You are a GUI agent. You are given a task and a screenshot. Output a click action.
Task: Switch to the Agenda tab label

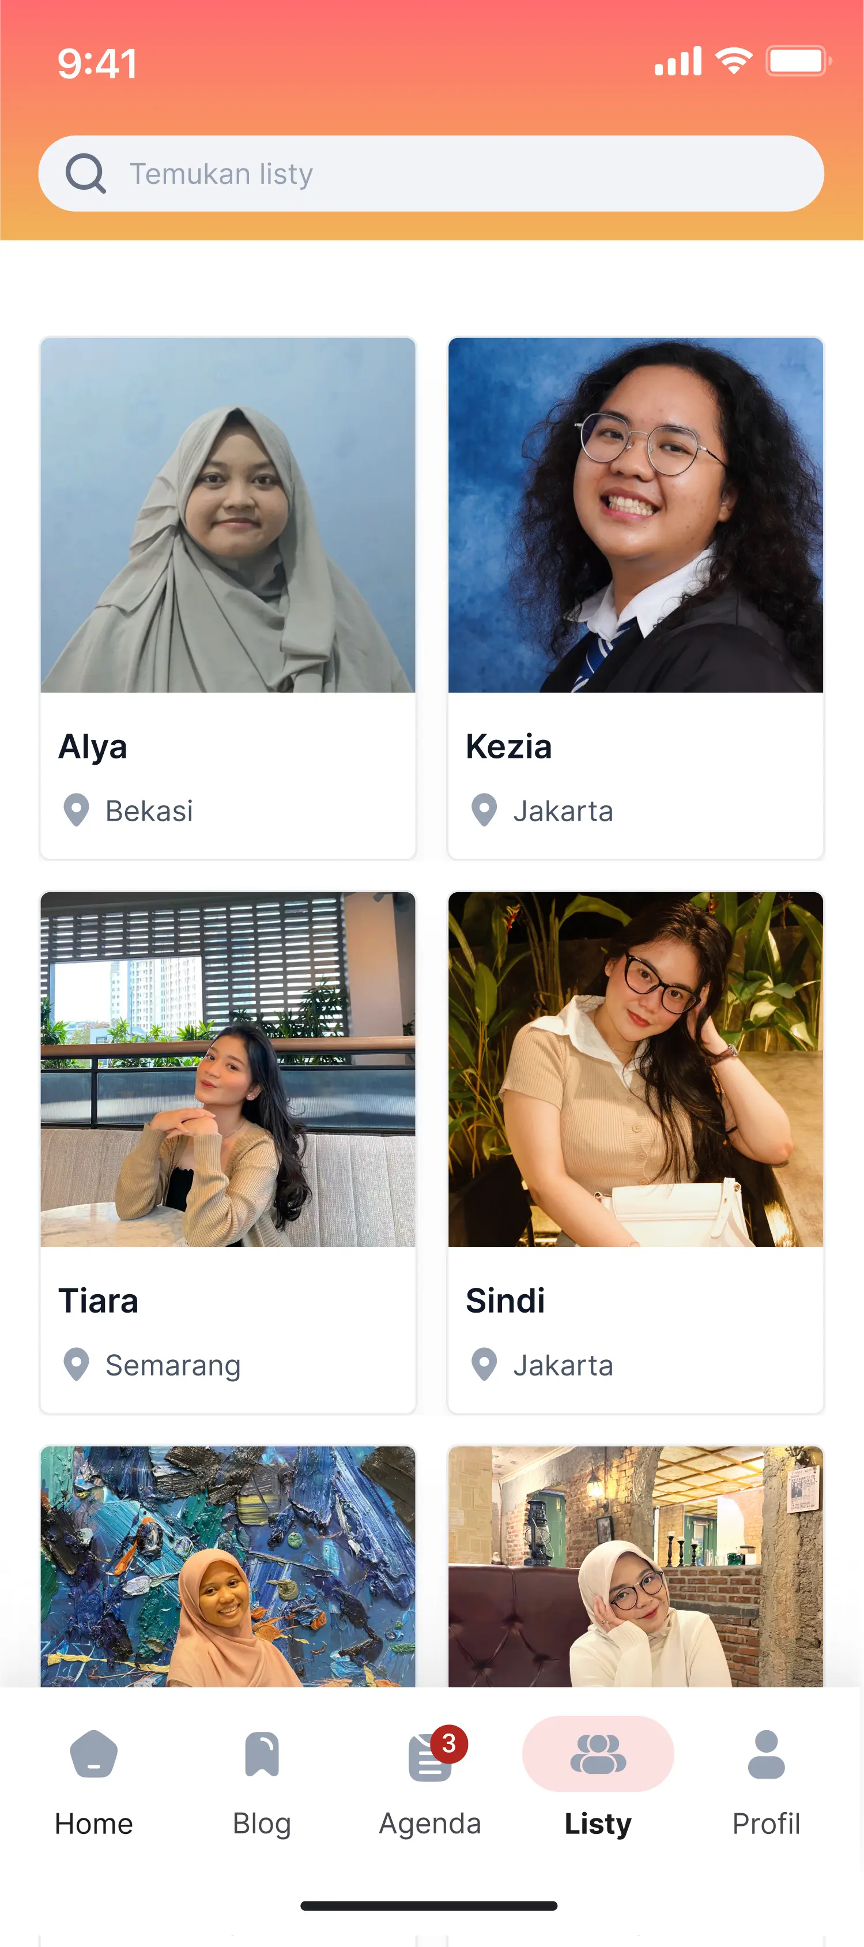[x=430, y=1823]
